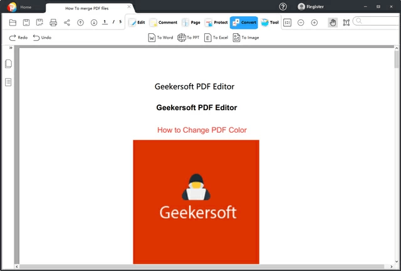Click the zoom out minus icon
The image size is (401, 271).
(301, 23)
